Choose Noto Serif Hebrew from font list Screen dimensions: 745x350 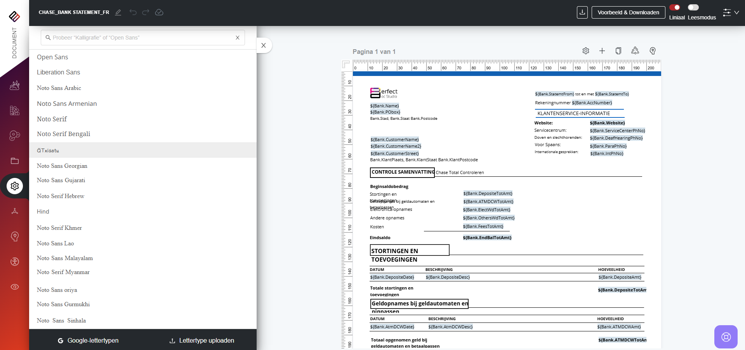[61, 196]
